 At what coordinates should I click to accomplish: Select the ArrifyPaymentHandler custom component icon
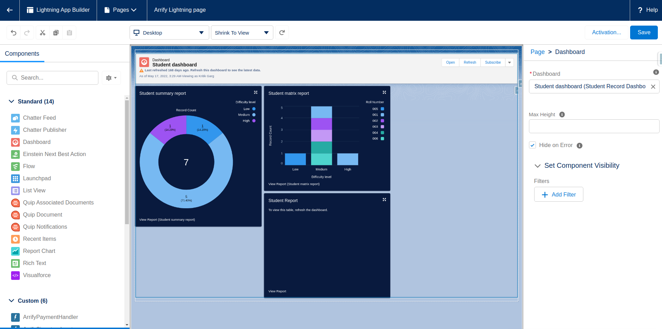[x=15, y=317]
